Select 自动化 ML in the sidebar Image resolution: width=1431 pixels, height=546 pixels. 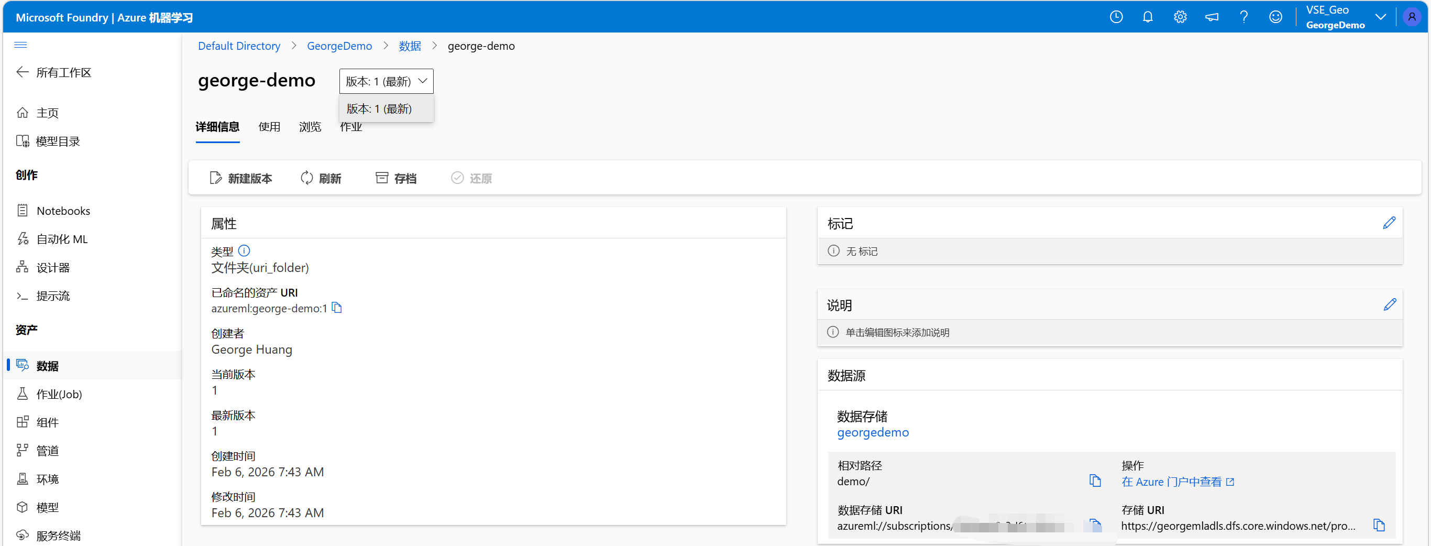coord(62,239)
